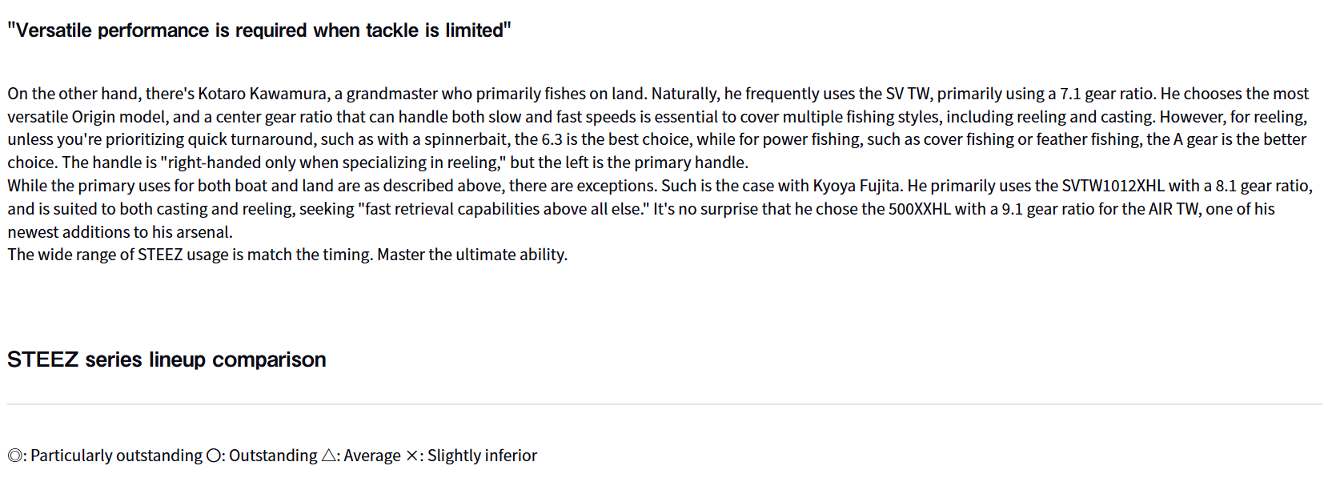The width and height of the screenshot is (1324, 482).
Task: Click the "Slightly inferior" legend label
Action: pyautogui.click(x=482, y=456)
